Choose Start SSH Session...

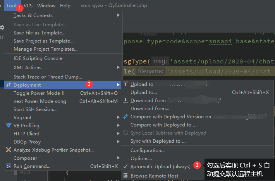tap(63, 109)
